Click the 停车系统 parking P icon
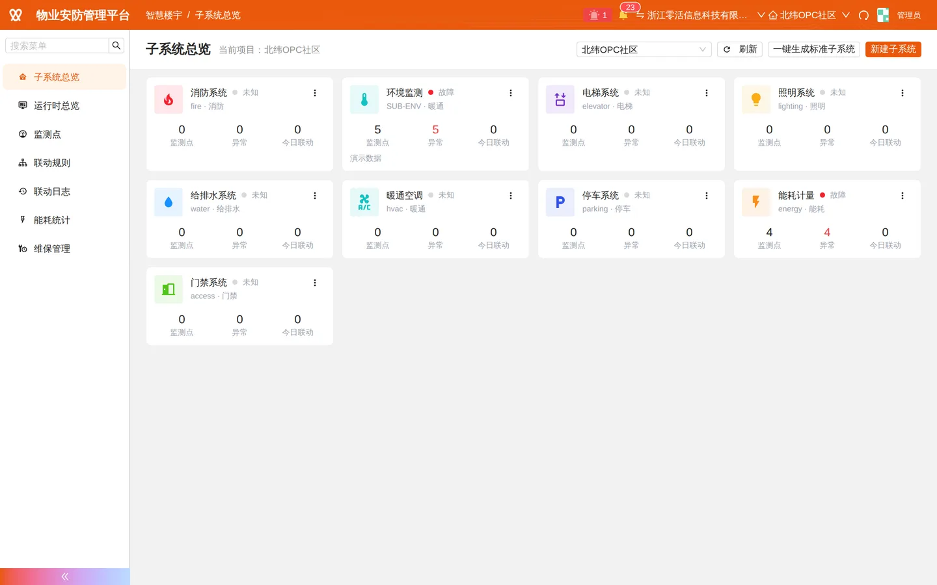This screenshot has height=585, width=937. coord(560,202)
